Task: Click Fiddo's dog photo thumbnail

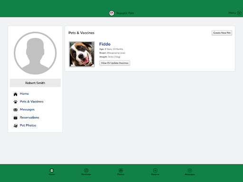Action: coord(82,54)
